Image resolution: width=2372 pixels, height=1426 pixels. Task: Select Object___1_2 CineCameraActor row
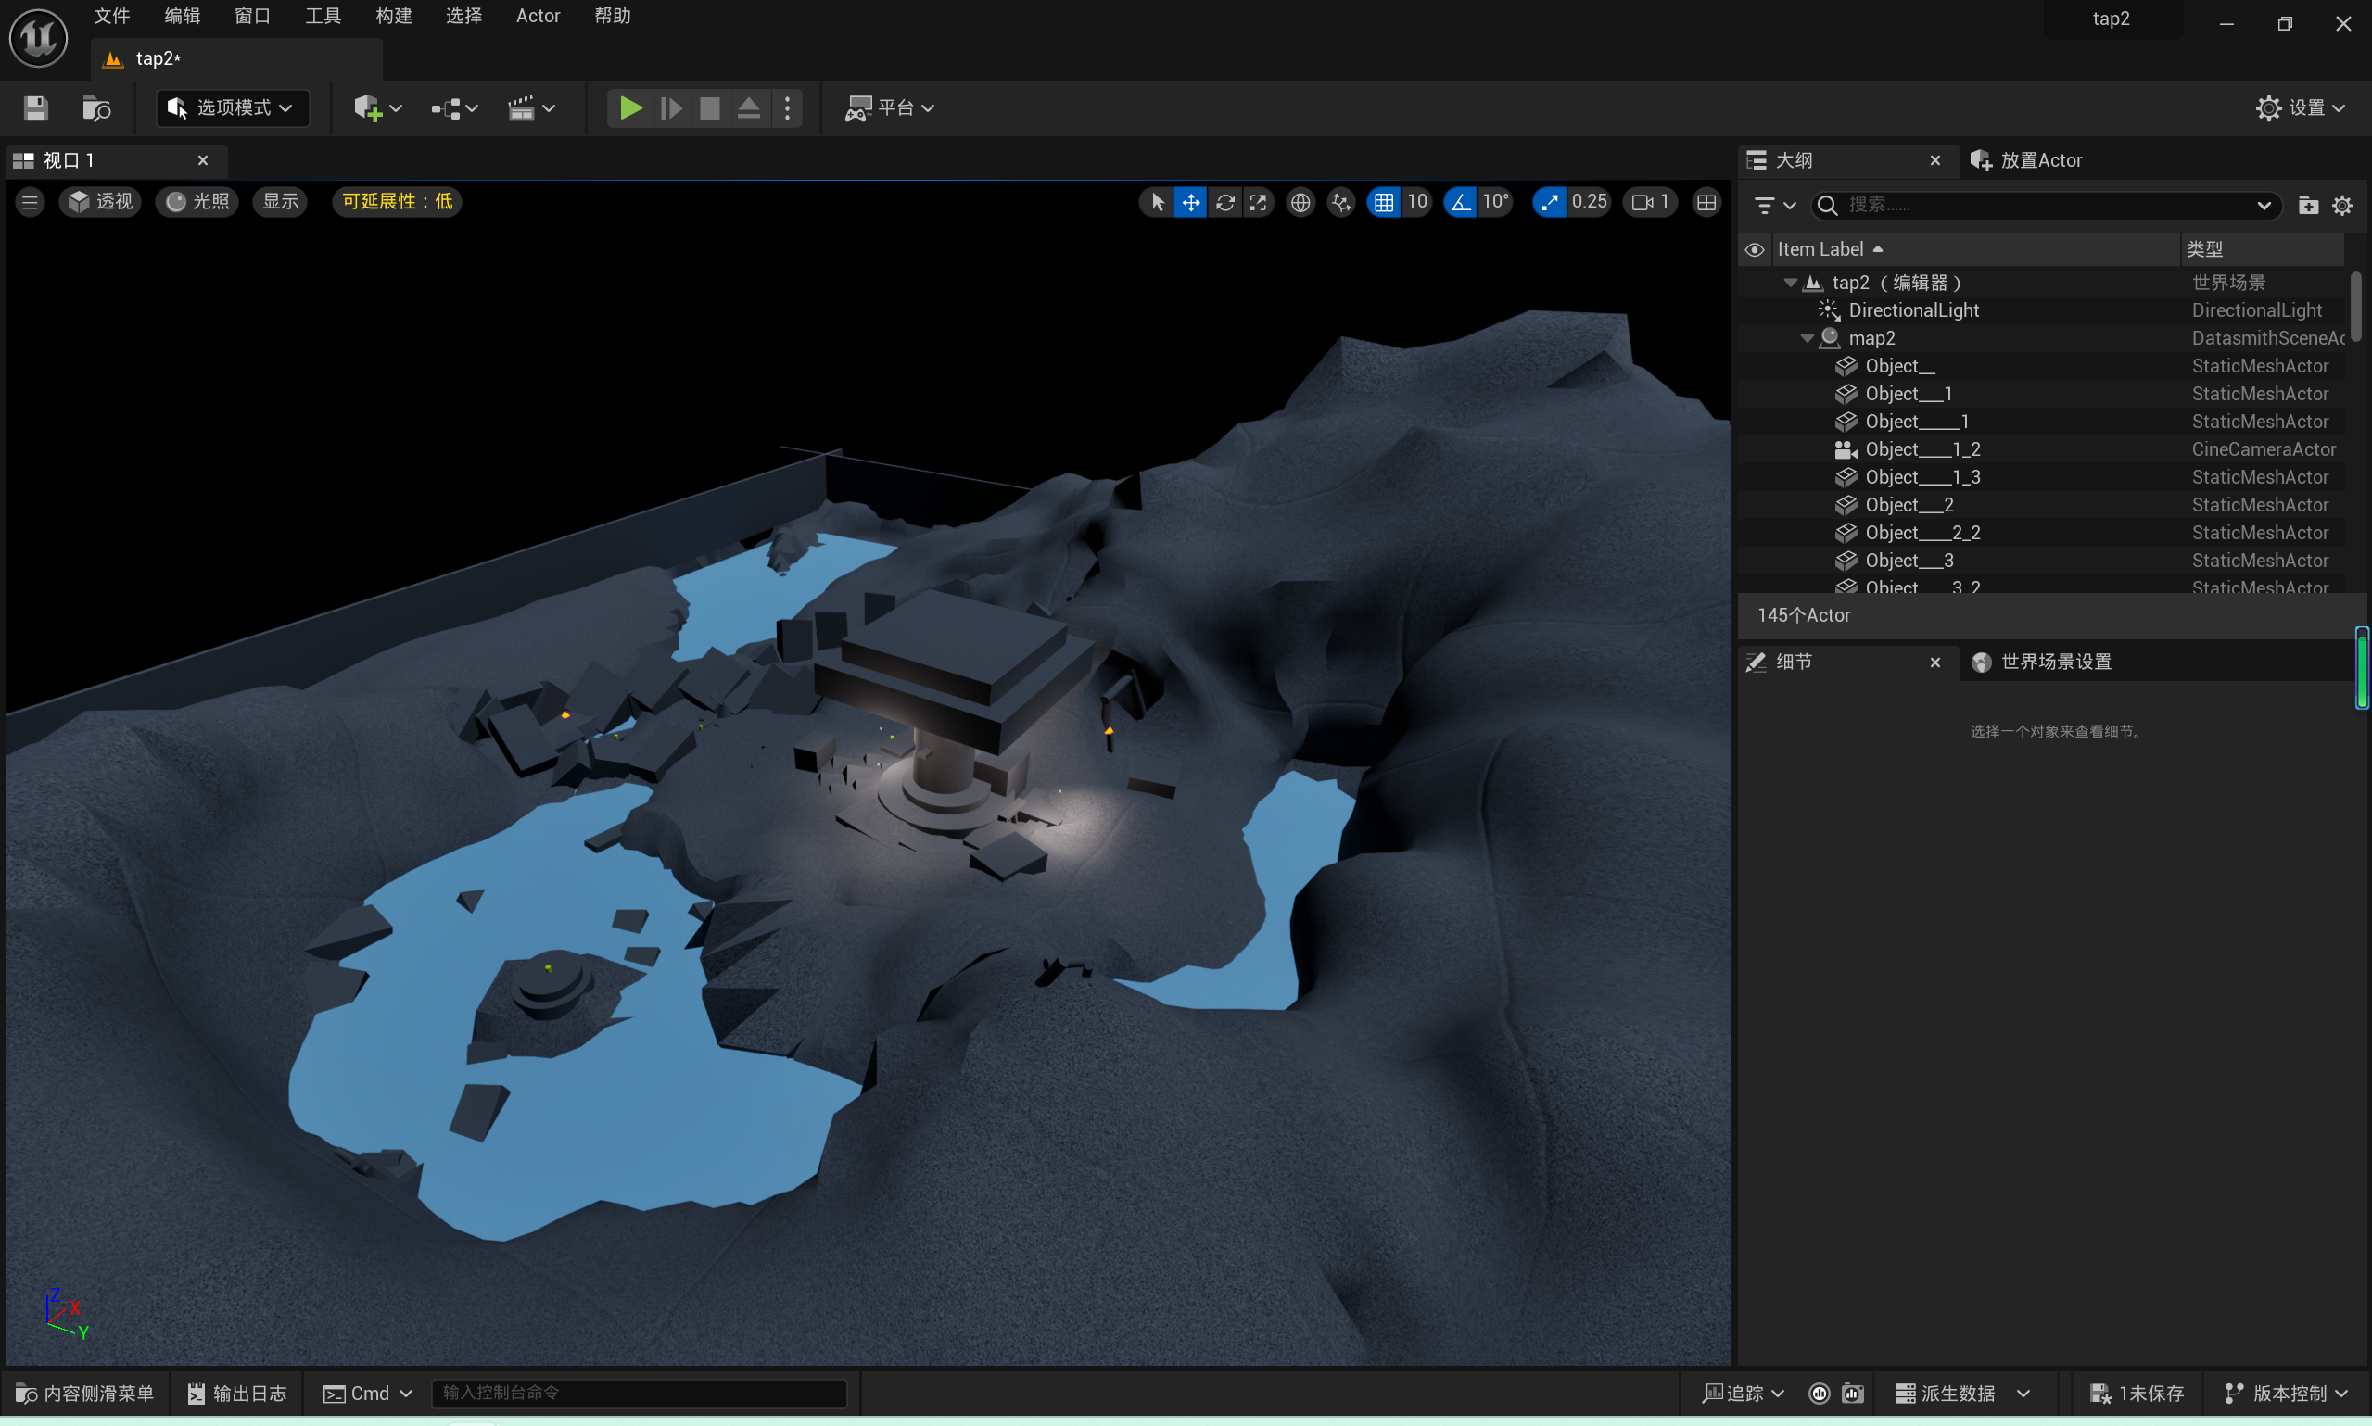pos(2041,449)
